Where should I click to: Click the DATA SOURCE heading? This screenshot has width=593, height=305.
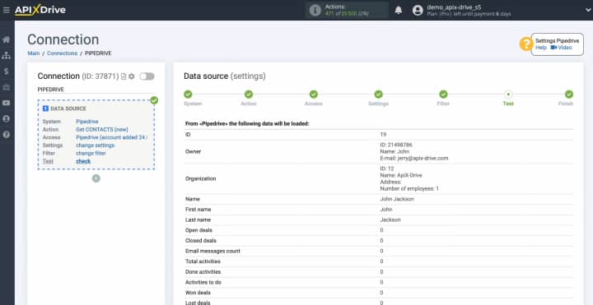68,109
